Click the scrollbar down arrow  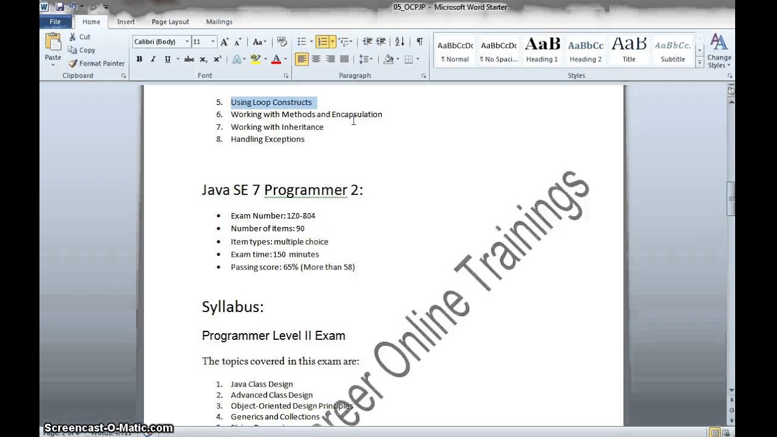click(x=731, y=391)
